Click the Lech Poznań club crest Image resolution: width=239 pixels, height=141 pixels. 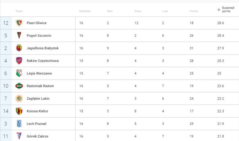19,123
